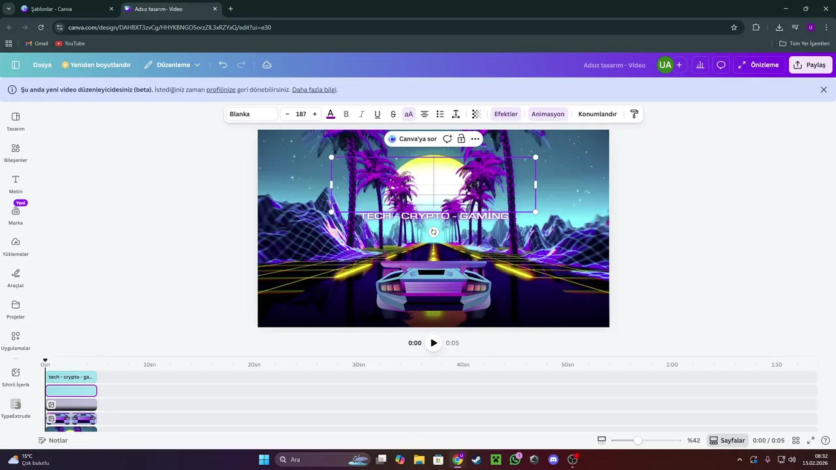Viewport: 836px width, 470px height.
Task: Redo the last action
Action: (241, 65)
